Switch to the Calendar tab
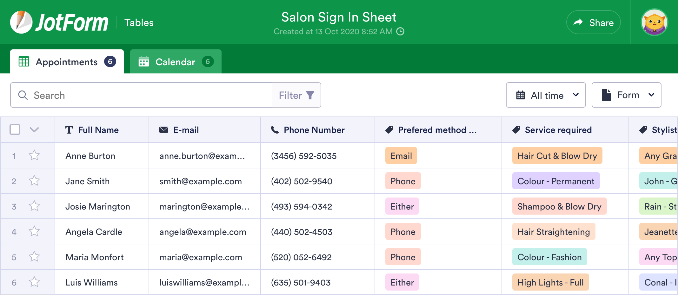 [x=175, y=61]
